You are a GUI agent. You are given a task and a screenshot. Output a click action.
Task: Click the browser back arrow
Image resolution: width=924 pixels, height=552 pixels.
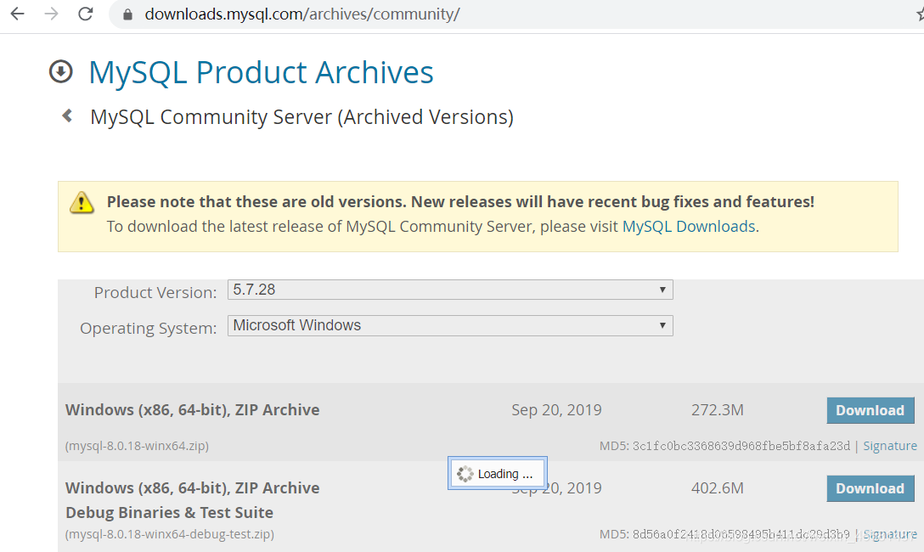(17, 14)
